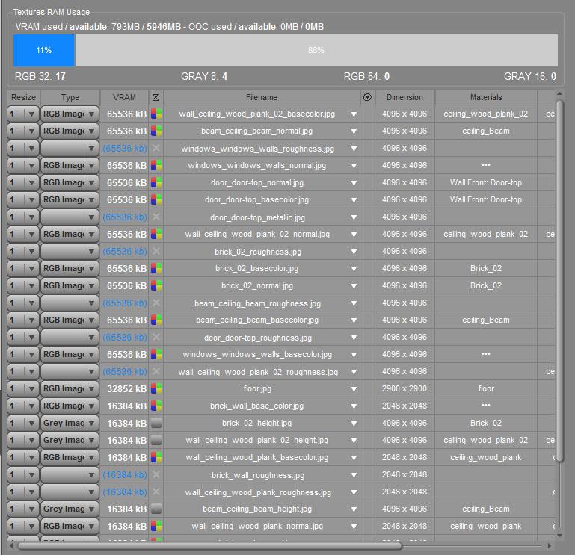Click disabled X icon for door_door-top_metallic.jpg

(x=156, y=217)
